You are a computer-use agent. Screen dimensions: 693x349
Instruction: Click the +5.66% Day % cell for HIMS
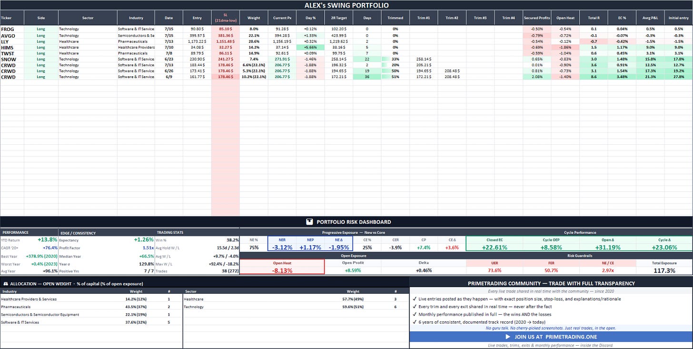point(311,47)
